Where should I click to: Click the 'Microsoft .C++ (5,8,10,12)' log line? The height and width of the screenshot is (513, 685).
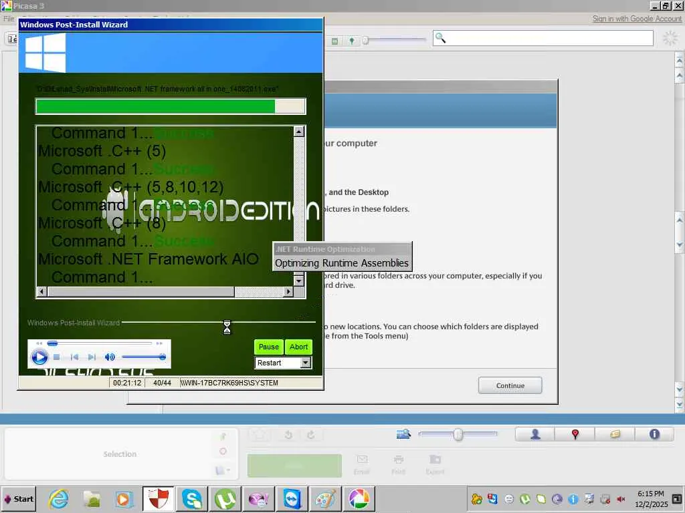point(130,187)
